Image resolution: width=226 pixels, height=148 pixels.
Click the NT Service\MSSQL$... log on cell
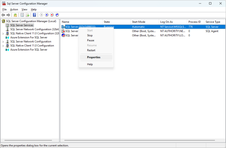pos(173,27)
